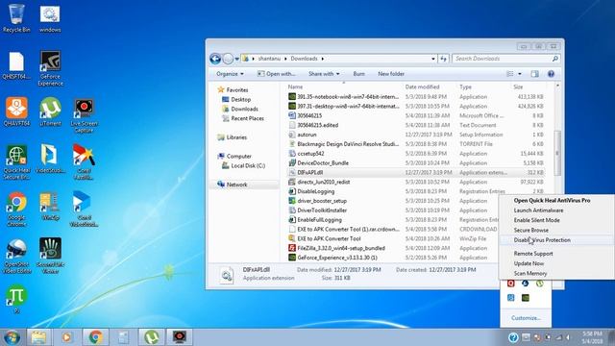Choose Disable Virus Protection

[542, 240]
